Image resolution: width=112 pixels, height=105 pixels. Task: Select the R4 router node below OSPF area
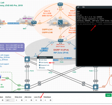click(x=60, y=40)
